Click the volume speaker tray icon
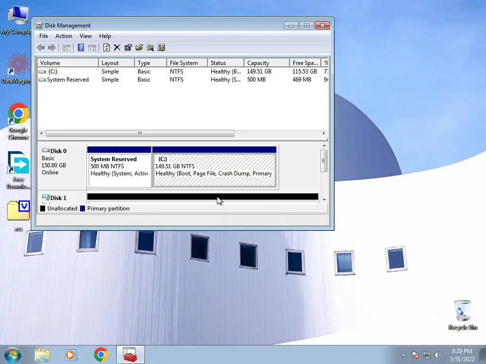486x364 pixels. click(x=438, y=355)
